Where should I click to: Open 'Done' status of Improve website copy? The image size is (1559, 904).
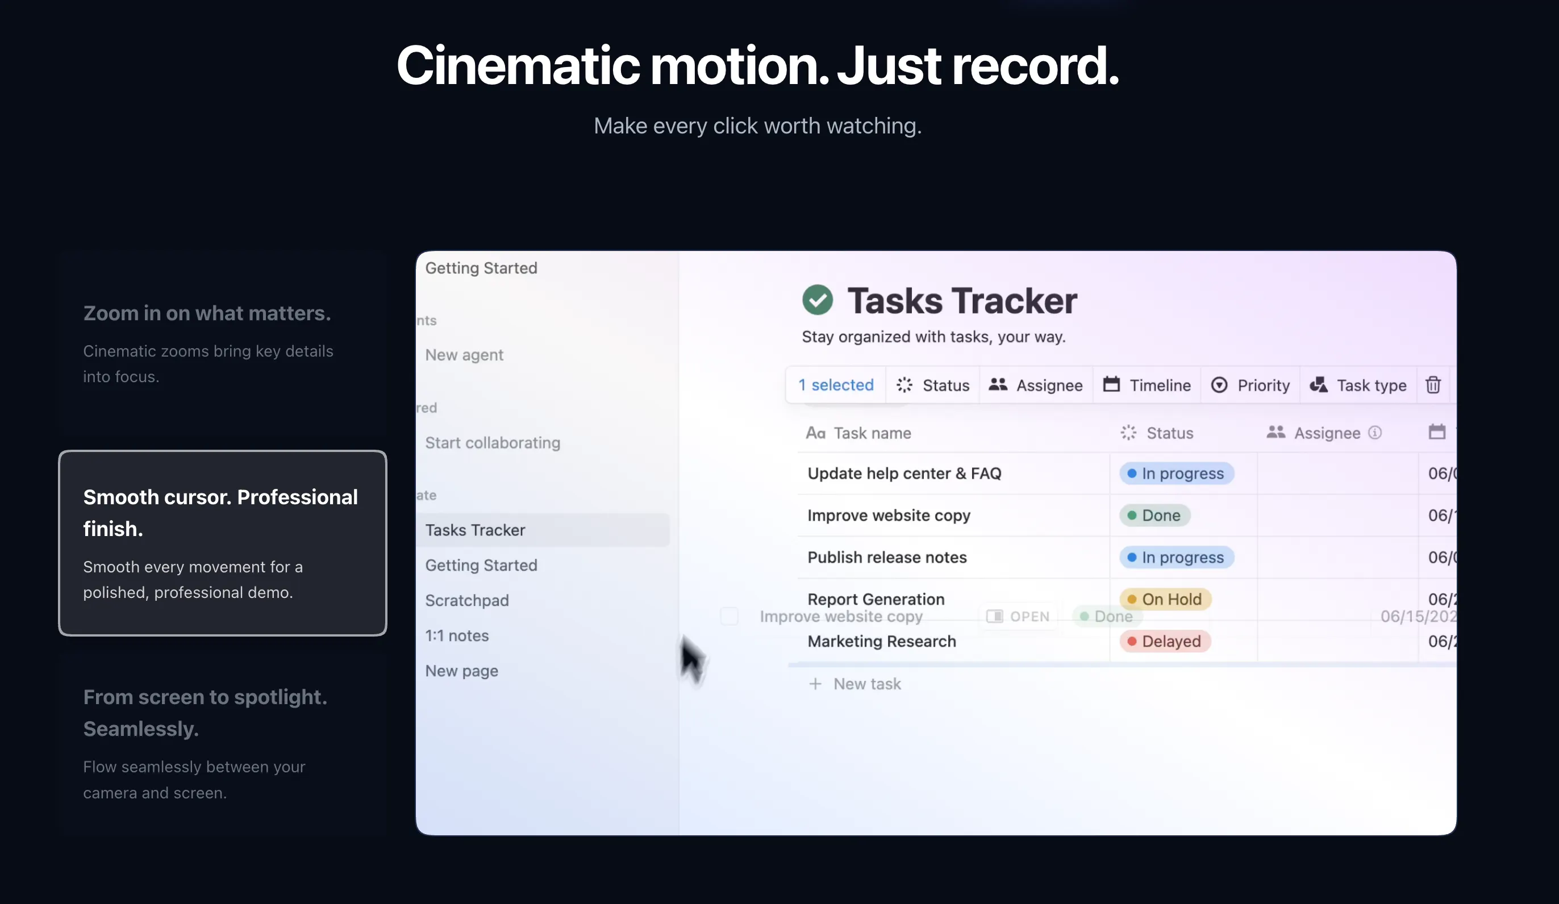click(1154, 516)
